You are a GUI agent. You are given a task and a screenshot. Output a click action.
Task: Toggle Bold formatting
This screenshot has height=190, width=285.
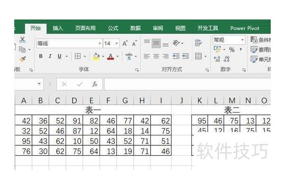tap(41, 56)
